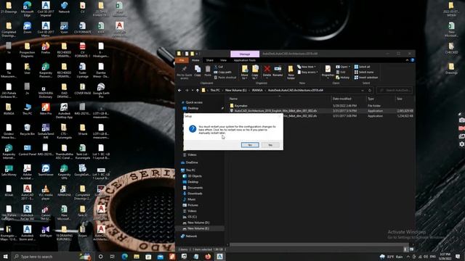Click IRANGA in the address breadcrumb

(x=257, y=90)
